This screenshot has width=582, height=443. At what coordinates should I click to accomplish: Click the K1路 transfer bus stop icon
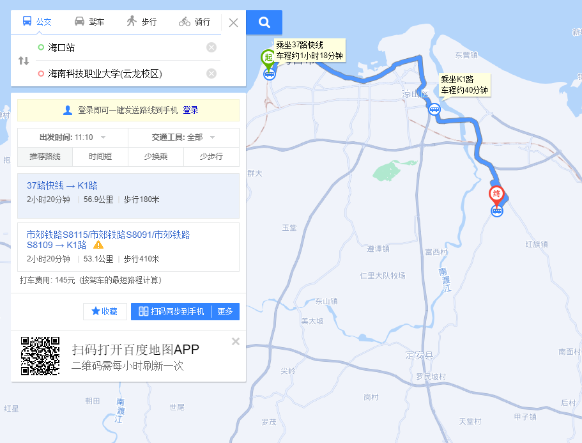pos(434,109)
